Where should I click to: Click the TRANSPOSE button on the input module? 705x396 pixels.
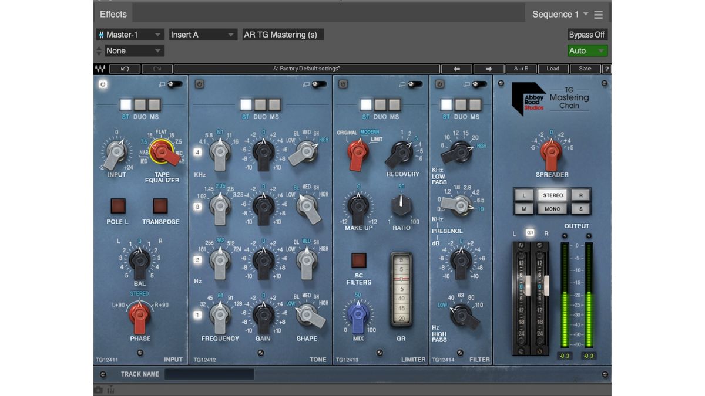(160, 207)
